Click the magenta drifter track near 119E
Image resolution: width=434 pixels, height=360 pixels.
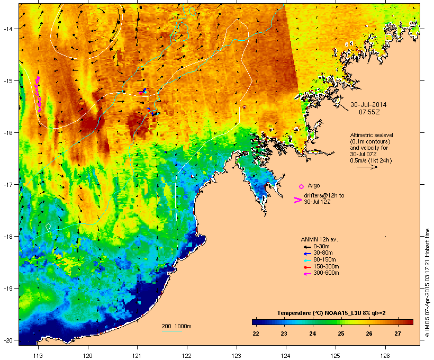pyautogui.click(x=38, y=94)
